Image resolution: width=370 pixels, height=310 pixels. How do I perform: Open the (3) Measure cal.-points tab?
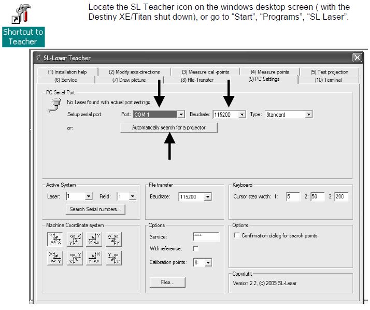[x=205, y=72]
